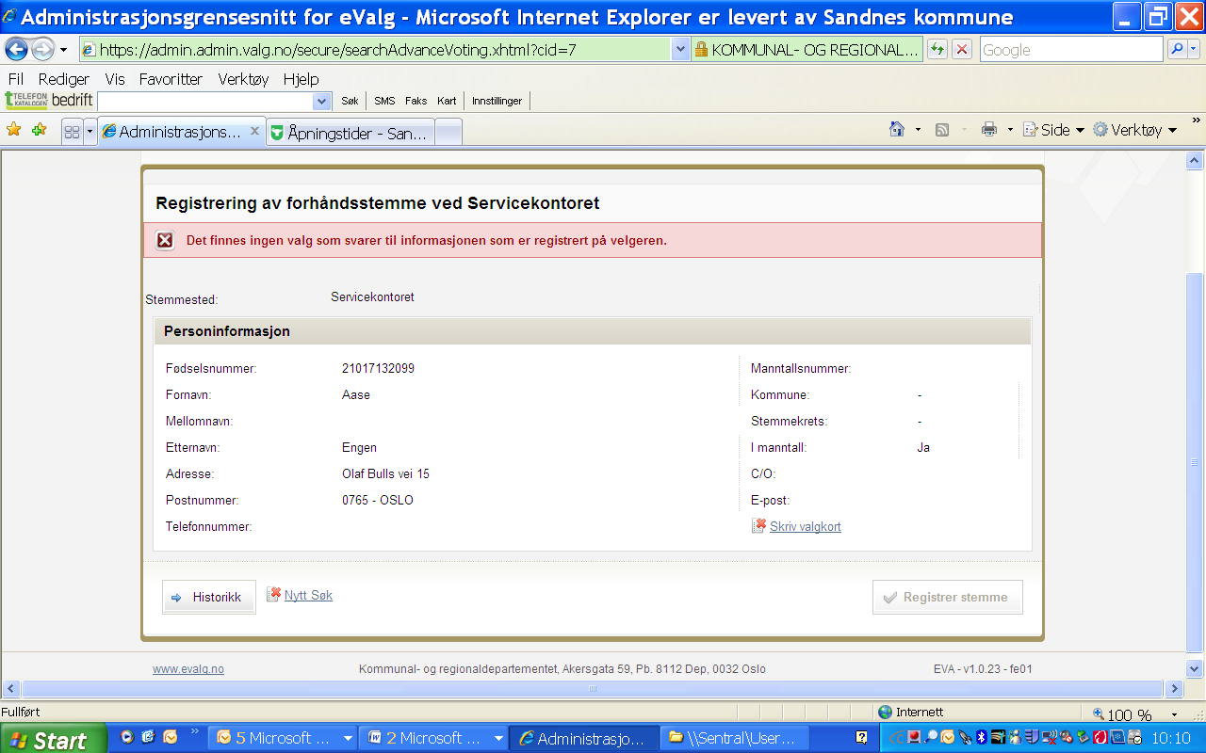
Task: Open a new blank tab
Action: (448, 133)
